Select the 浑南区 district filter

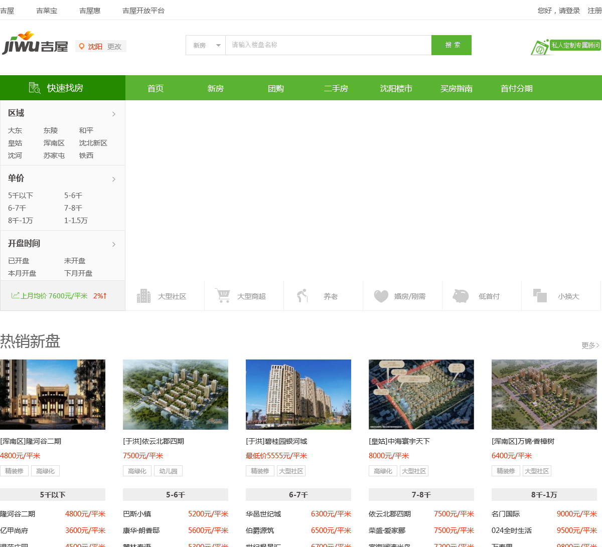point(54,143)
